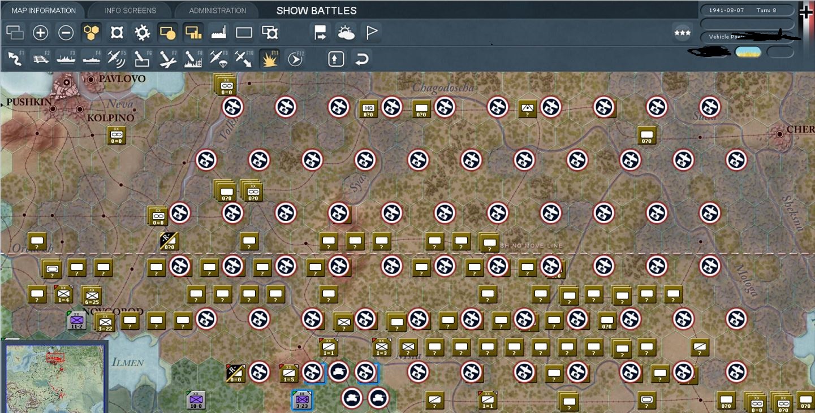The width and height of the screenshot is (815, 413).
Task: Select the F1 move mode
Action: point(15,58)
